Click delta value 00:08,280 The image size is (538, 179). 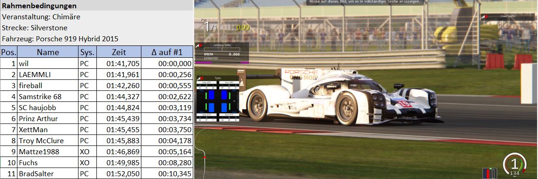(175, 162)
